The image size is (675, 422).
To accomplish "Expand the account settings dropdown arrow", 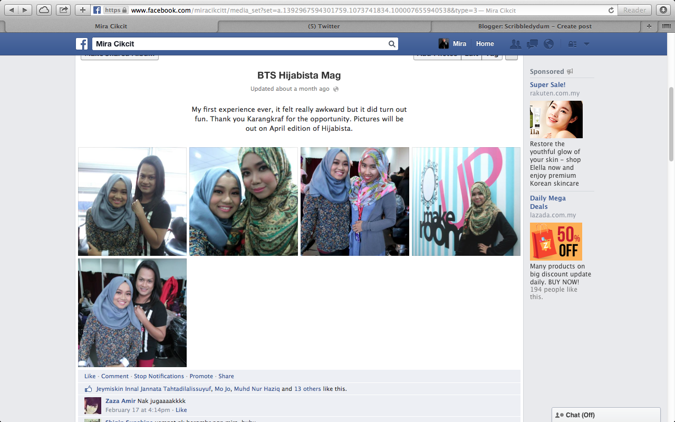I will click(586, 44).
